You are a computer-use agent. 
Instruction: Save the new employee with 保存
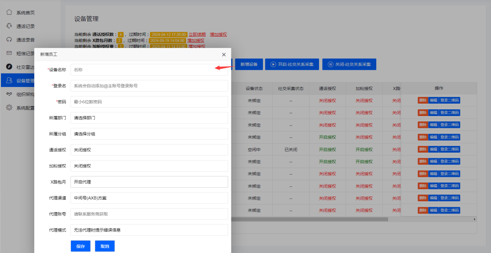click(80, 246)
